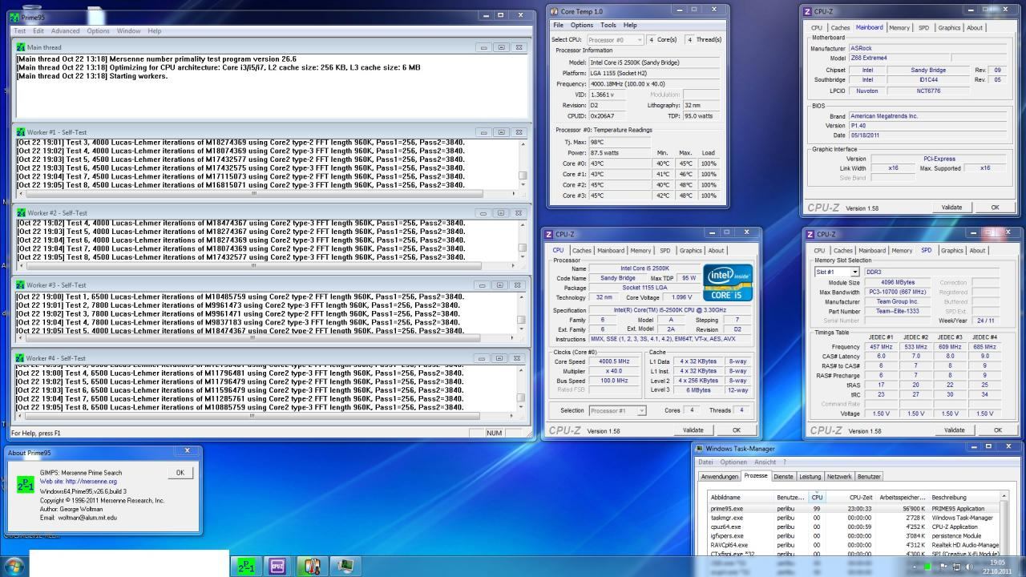Open the mersenne.org web site link
The width and height of the screenshot is (1026, 577).
pos(91,482)
